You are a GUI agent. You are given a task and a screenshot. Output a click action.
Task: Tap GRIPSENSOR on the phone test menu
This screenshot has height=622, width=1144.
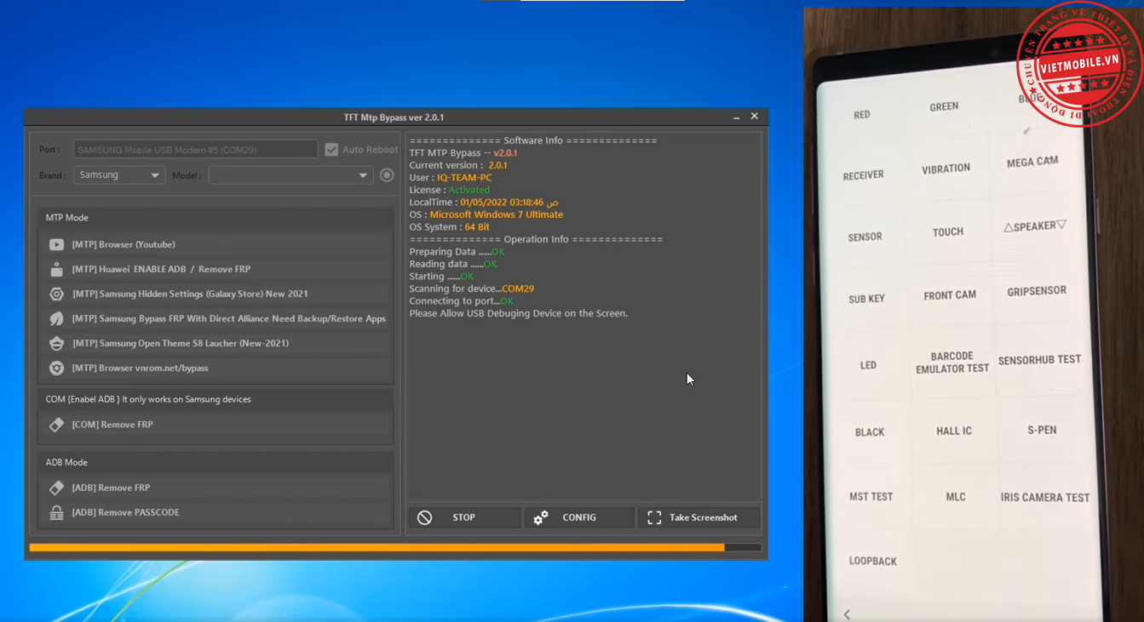[1037, 291]
